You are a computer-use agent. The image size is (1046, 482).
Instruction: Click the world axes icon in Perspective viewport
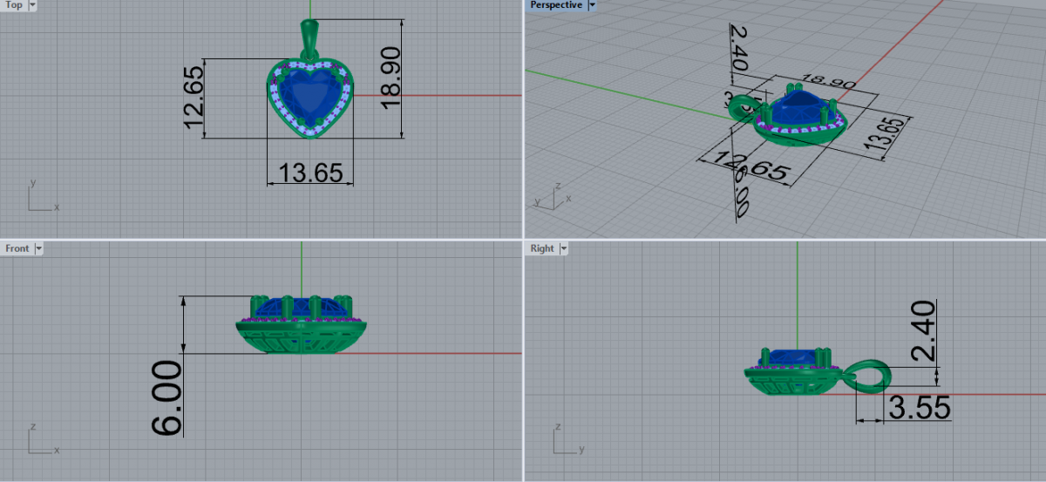pyautogui.click(x=549, y=197)
